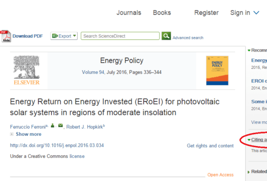Click the green search magnifier button
267x181 pixels.
pos(166,36)
